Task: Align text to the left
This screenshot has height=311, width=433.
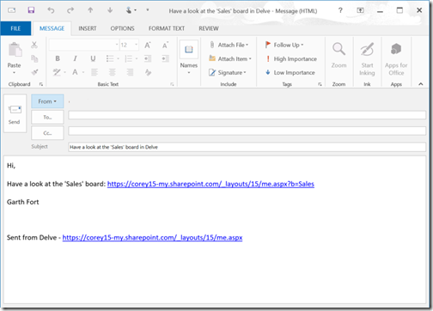Action: click(x=95, y=72)
